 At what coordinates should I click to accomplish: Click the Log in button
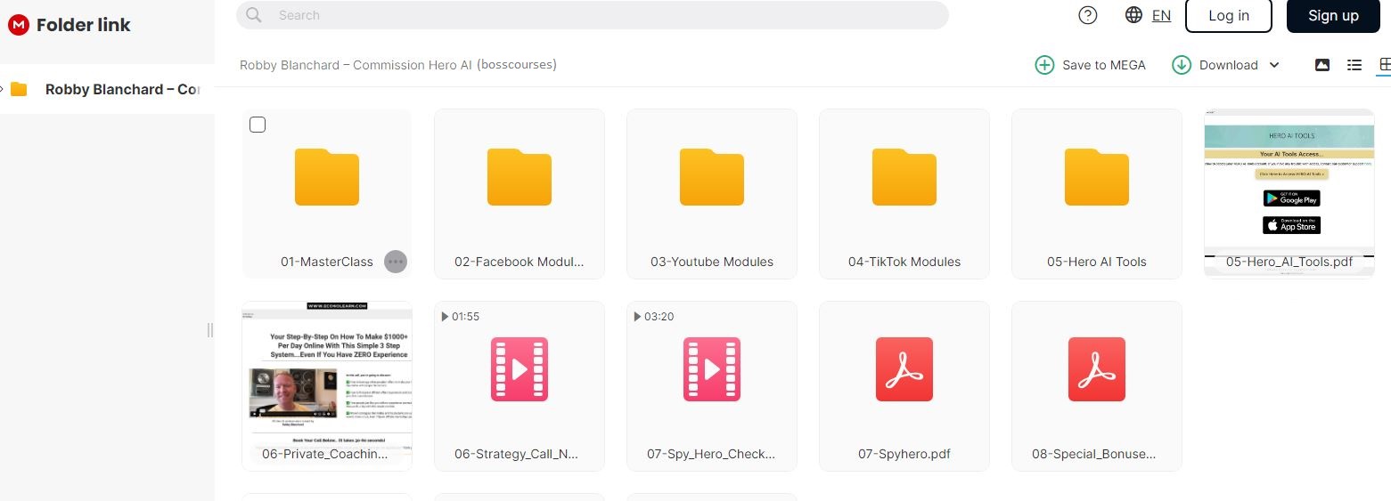tap(1228, 16)
